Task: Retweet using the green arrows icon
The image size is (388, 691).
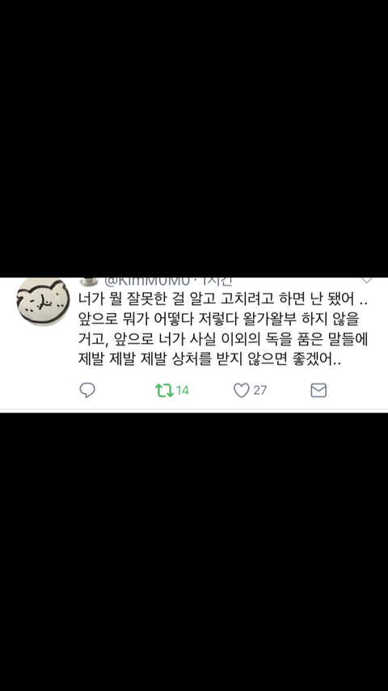Action: coord(164,390)
